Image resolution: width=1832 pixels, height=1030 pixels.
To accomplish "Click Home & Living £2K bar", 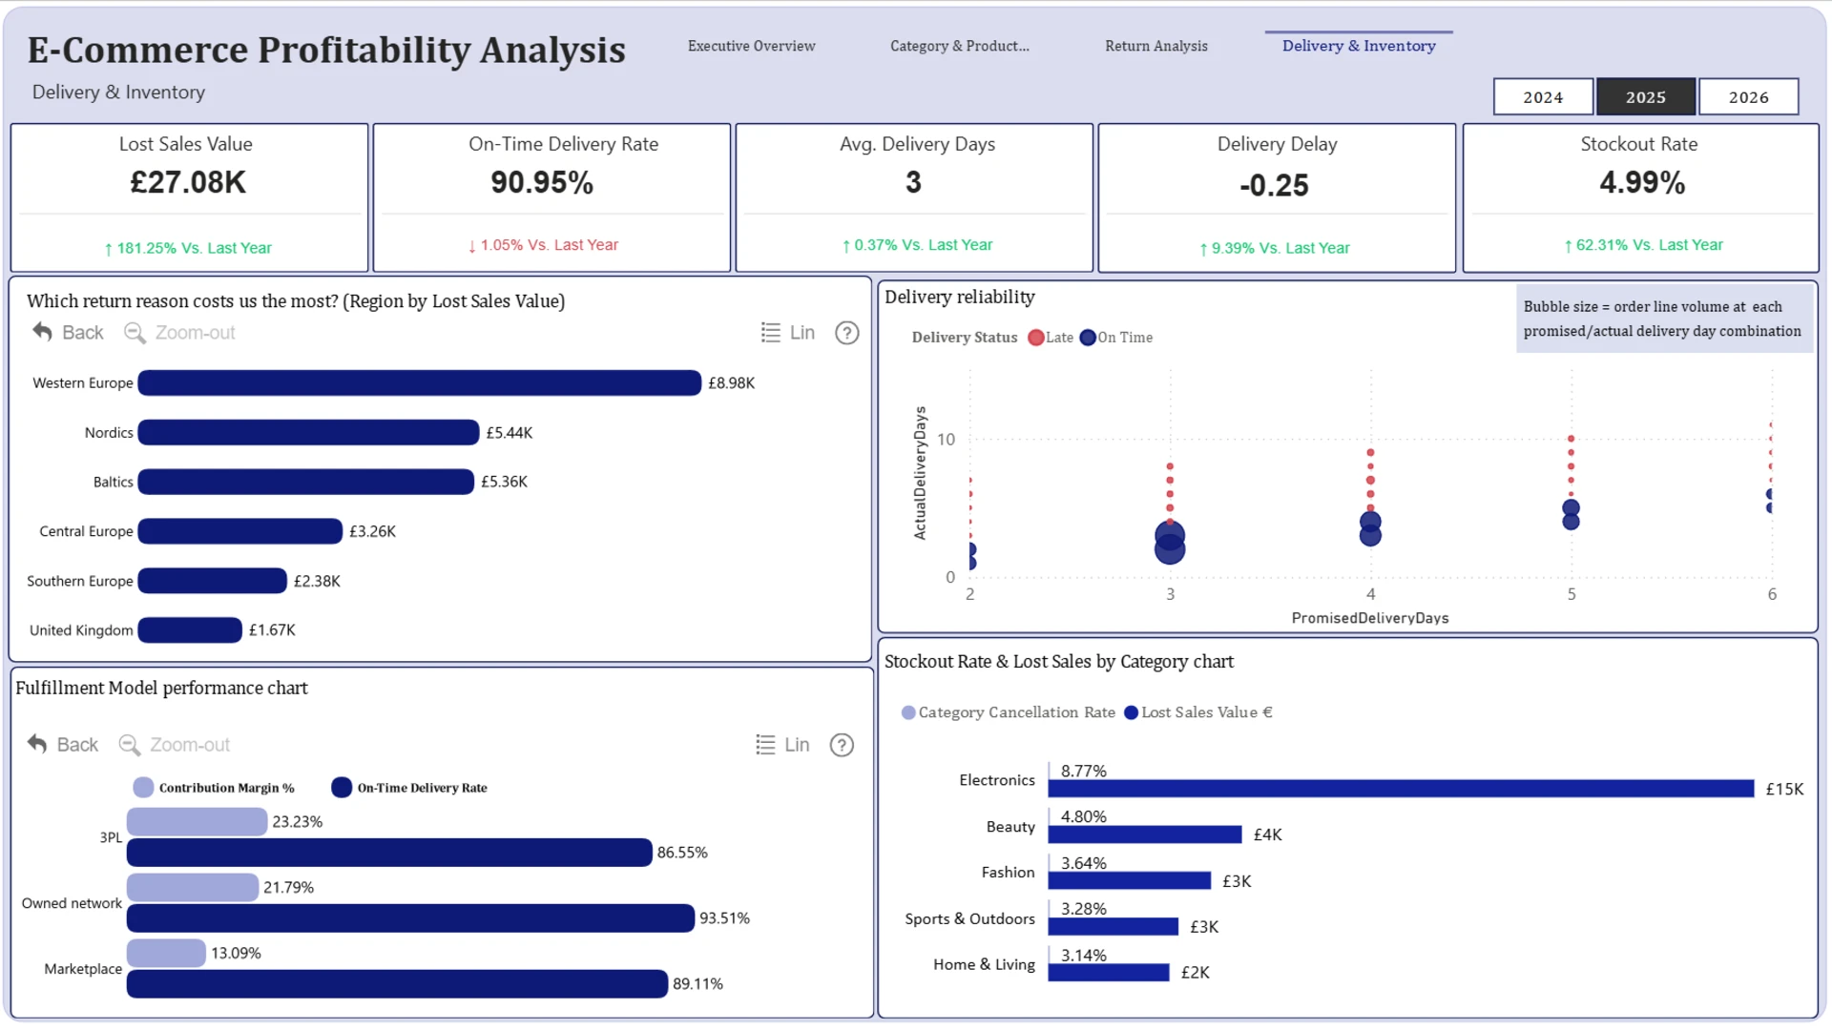I will [x=1109, y=972].
